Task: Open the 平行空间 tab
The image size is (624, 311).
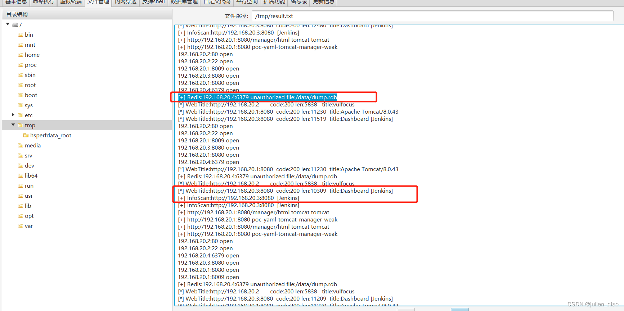Action: [247, 2]
